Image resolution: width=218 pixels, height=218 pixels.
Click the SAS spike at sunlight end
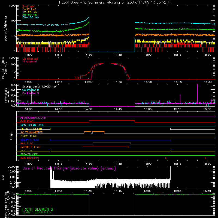click(x=170, y=172)
